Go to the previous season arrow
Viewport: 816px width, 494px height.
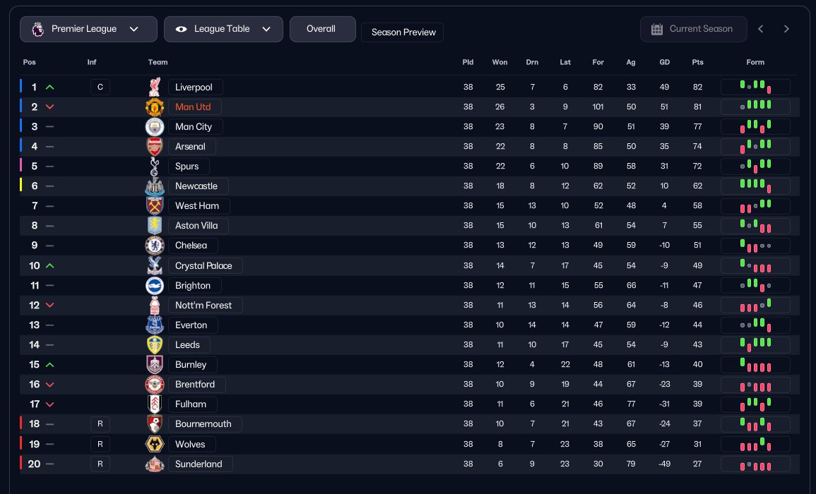(x=761, y=29)
